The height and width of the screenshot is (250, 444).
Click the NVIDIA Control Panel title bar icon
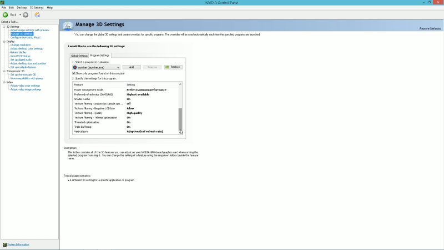point(2,2)
